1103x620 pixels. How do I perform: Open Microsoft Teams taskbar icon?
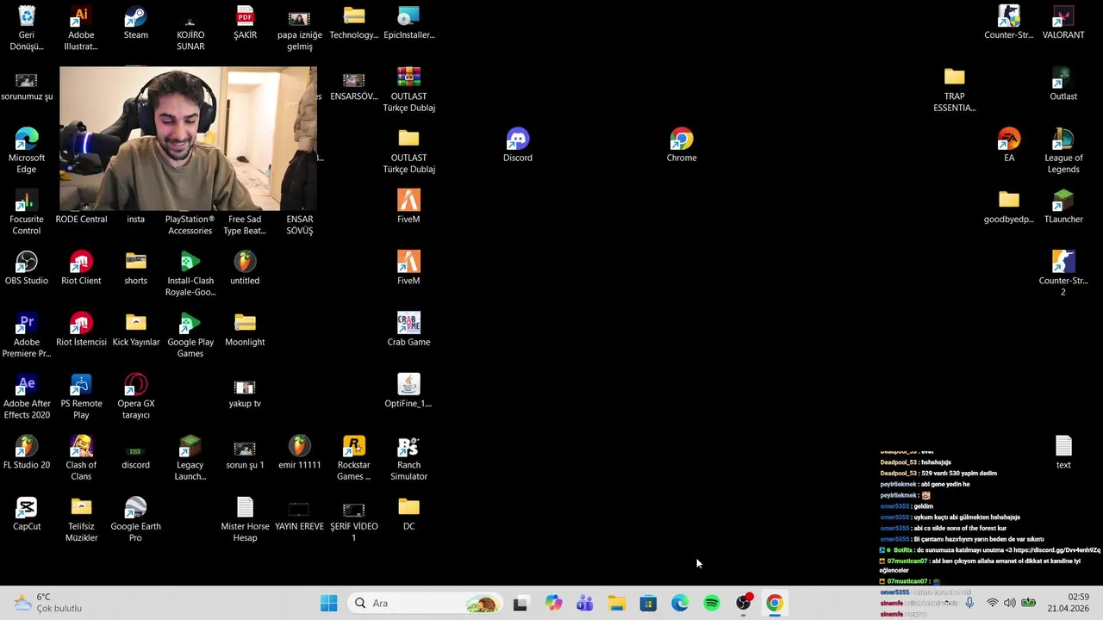(x=585, y=604)
